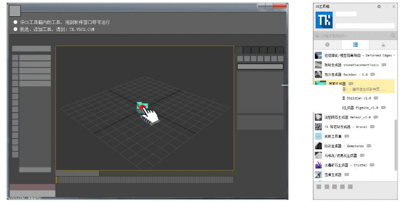
Task: Open the CG toolbox settings gear
Action: point(379,7)
